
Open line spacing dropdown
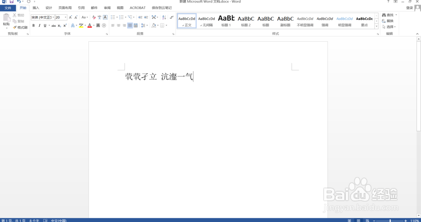click(144, 26)
